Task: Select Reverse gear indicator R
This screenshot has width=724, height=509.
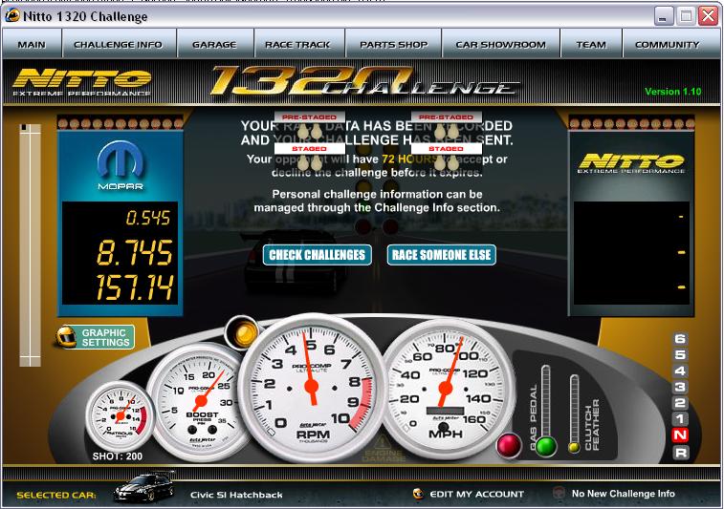Action: (x=680, y=452)
